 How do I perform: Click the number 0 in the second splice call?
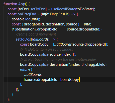coord(82,64)
